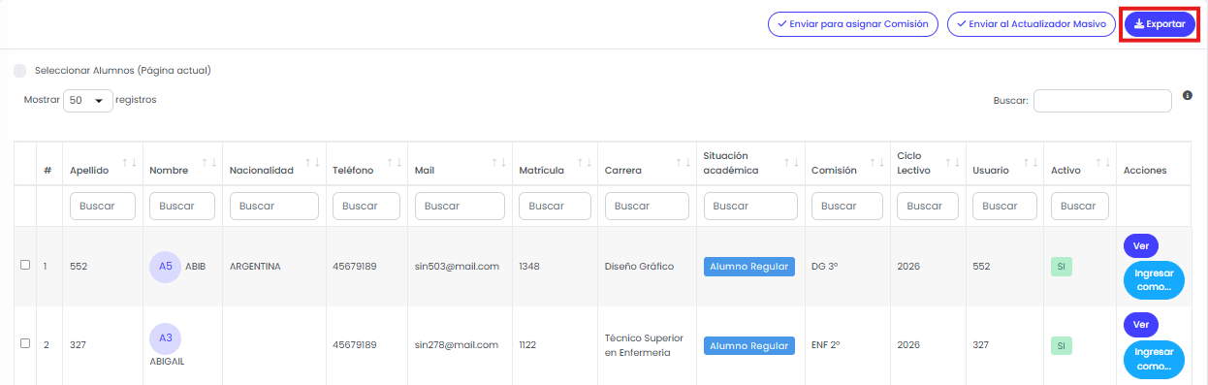Click the SI active badge in row 1

coord(1062,267)
